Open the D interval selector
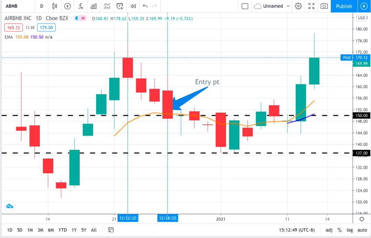Image resolution: width=371 pixels, height=238 pixels. [42, 6]
